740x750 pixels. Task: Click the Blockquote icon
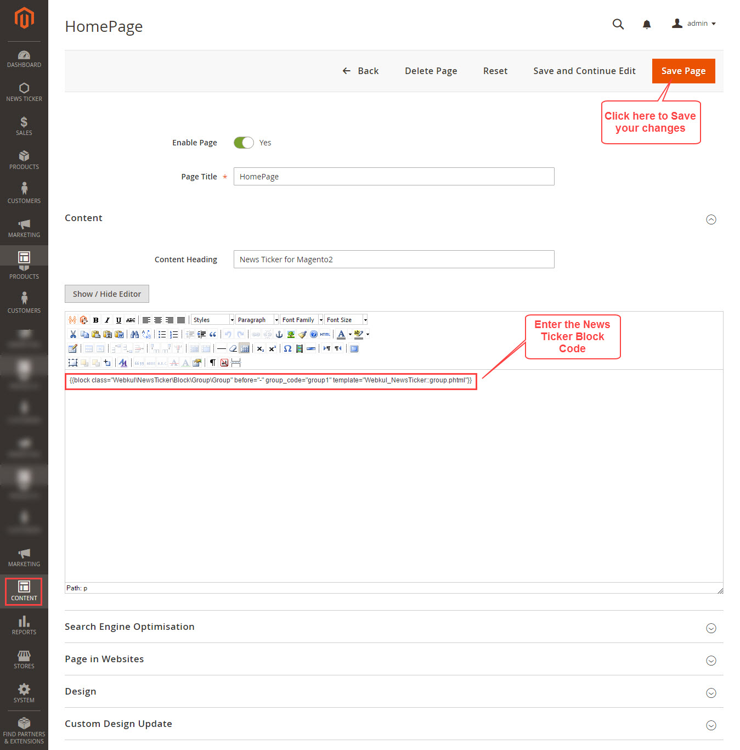pos(213,334)
